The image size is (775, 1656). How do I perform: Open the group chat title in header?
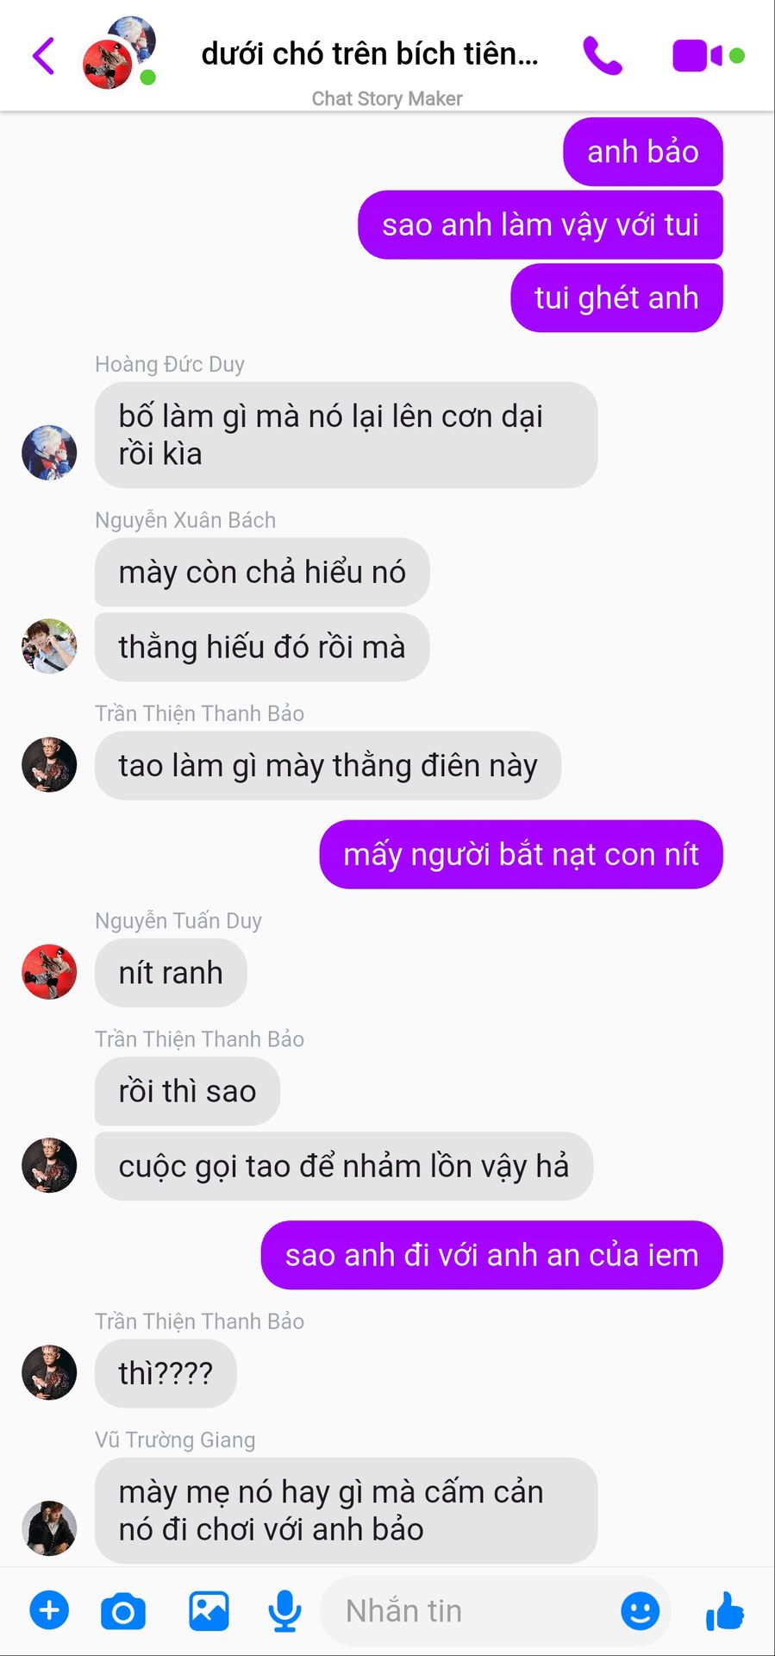370,54
